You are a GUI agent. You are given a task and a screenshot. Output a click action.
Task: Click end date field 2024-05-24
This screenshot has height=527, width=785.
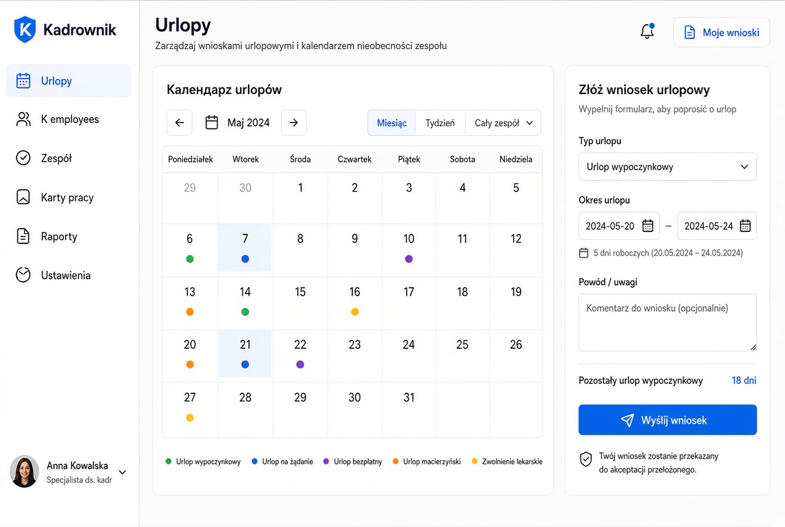[716, 226]
